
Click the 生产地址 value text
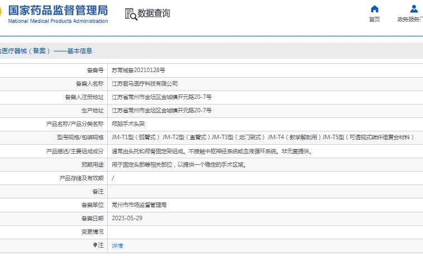161,110
